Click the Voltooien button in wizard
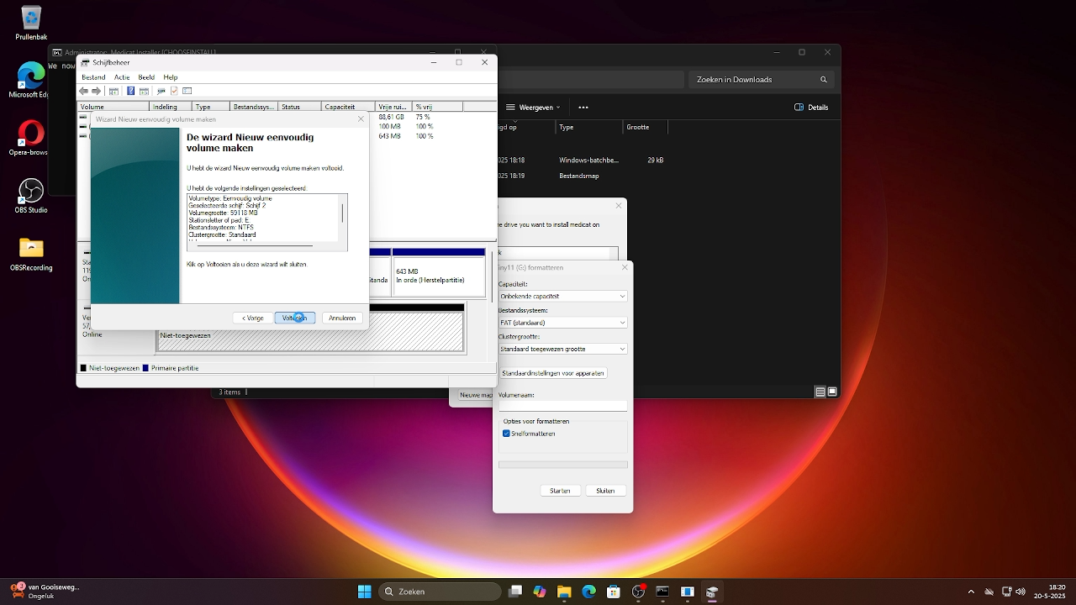The image size is (1076, 605). 294,318
